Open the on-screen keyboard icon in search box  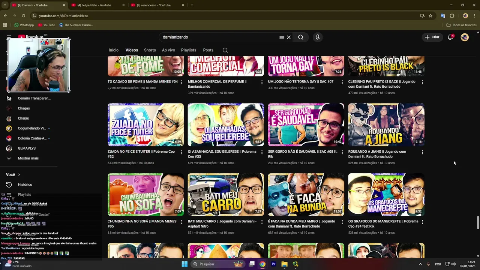(x=282, y=37)
